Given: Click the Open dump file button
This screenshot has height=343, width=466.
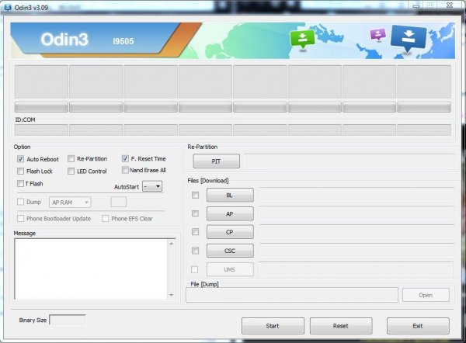Looking at the screenshot, I should point(426,295).
